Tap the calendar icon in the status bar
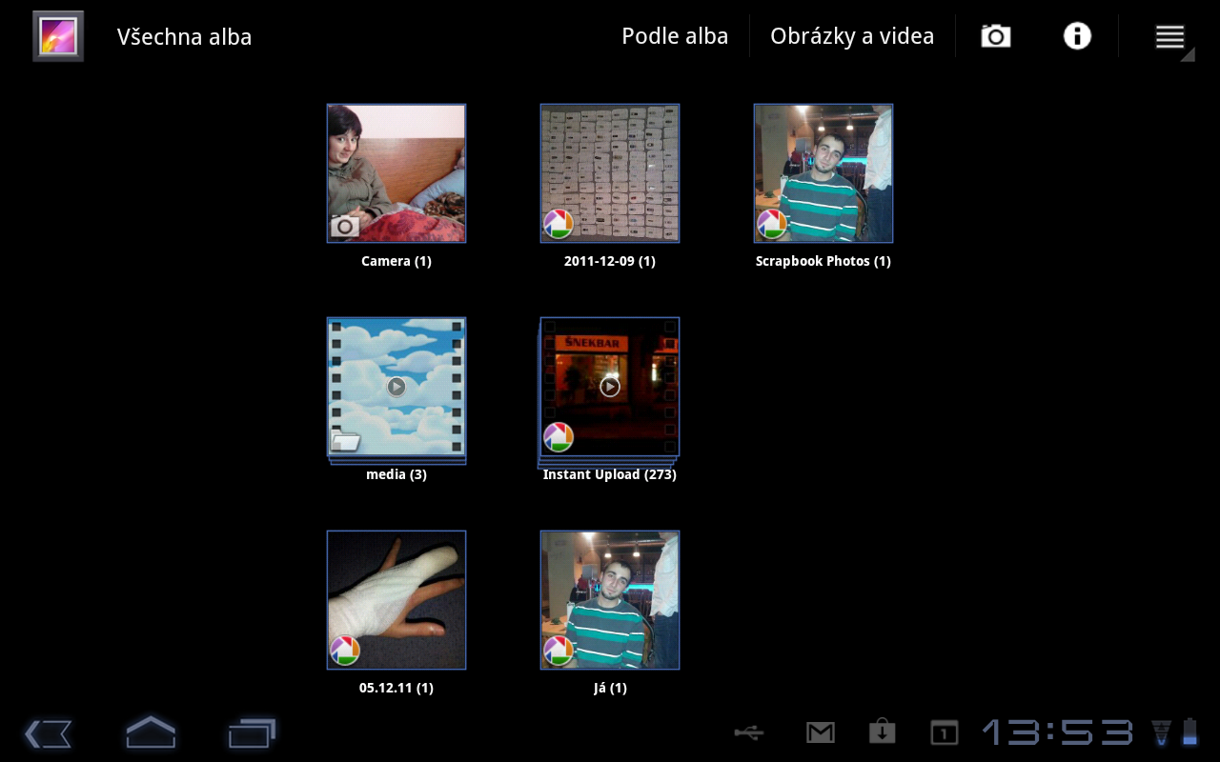Image resolution: width=1220 pixels, height=762 pixels. 943,732
